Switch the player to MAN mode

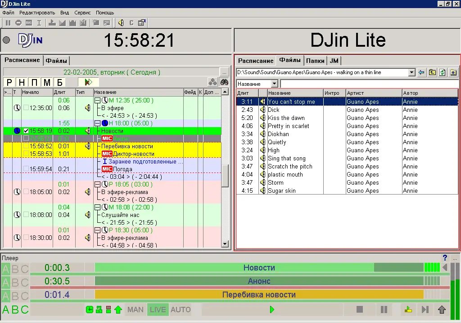135,310
